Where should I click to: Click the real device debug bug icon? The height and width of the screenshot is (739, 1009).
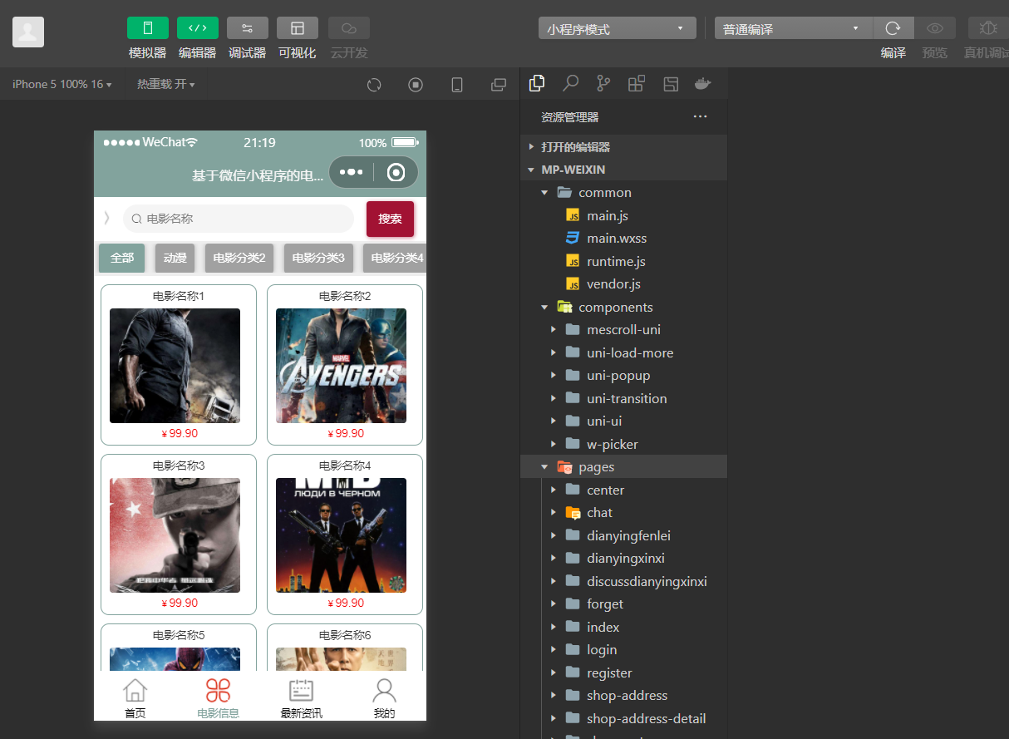click(x=988, y=28)
